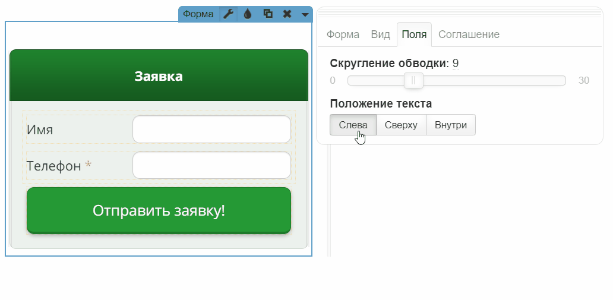The width and height of the screenshot is (613, 300).
Task: Switch to the Форма settings tab
Action: [x=343, y=34]
